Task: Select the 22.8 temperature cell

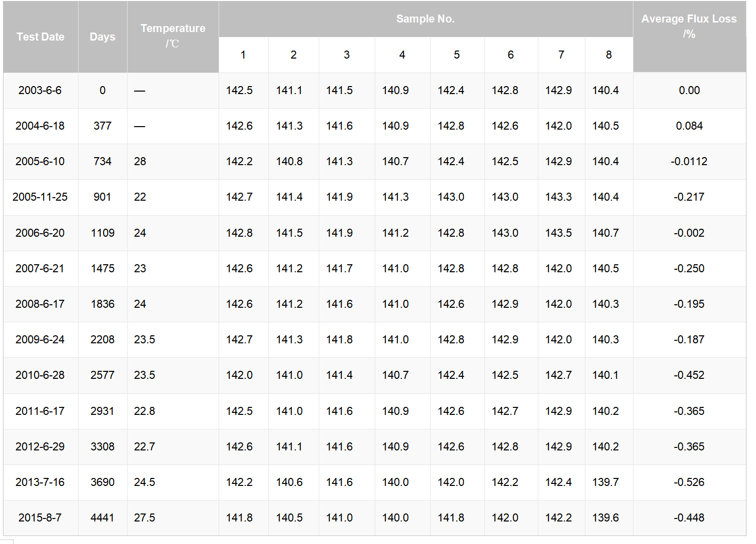Action: click(x=173, y=411)
